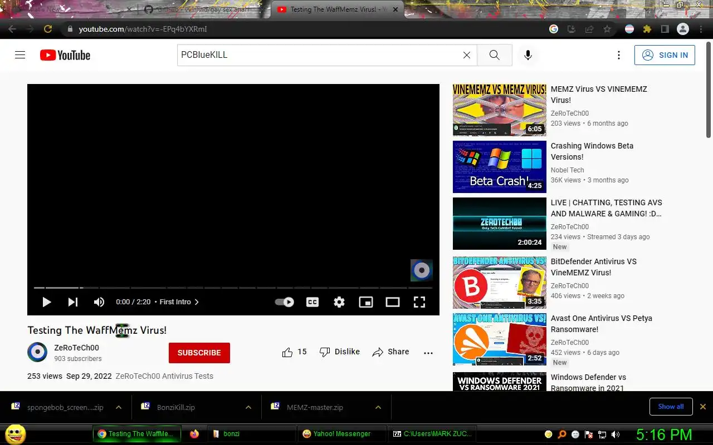Expand the First Intro chapter list
Viewport: 713px width, 445px height.
click(x=179, y=302)
